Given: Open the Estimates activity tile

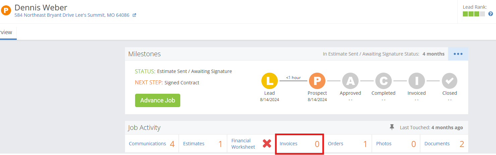Looking at the screenshot, I should [x=203, y=144].
